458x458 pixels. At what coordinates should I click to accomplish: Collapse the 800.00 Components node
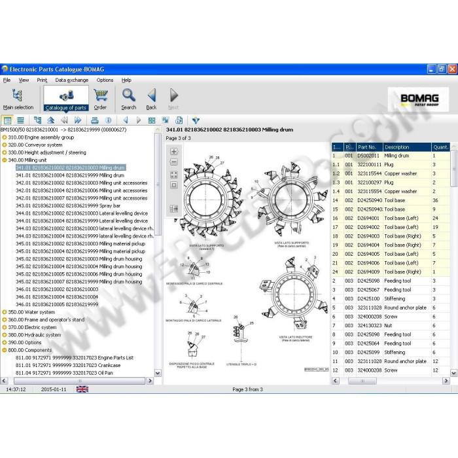pos(4,350)
